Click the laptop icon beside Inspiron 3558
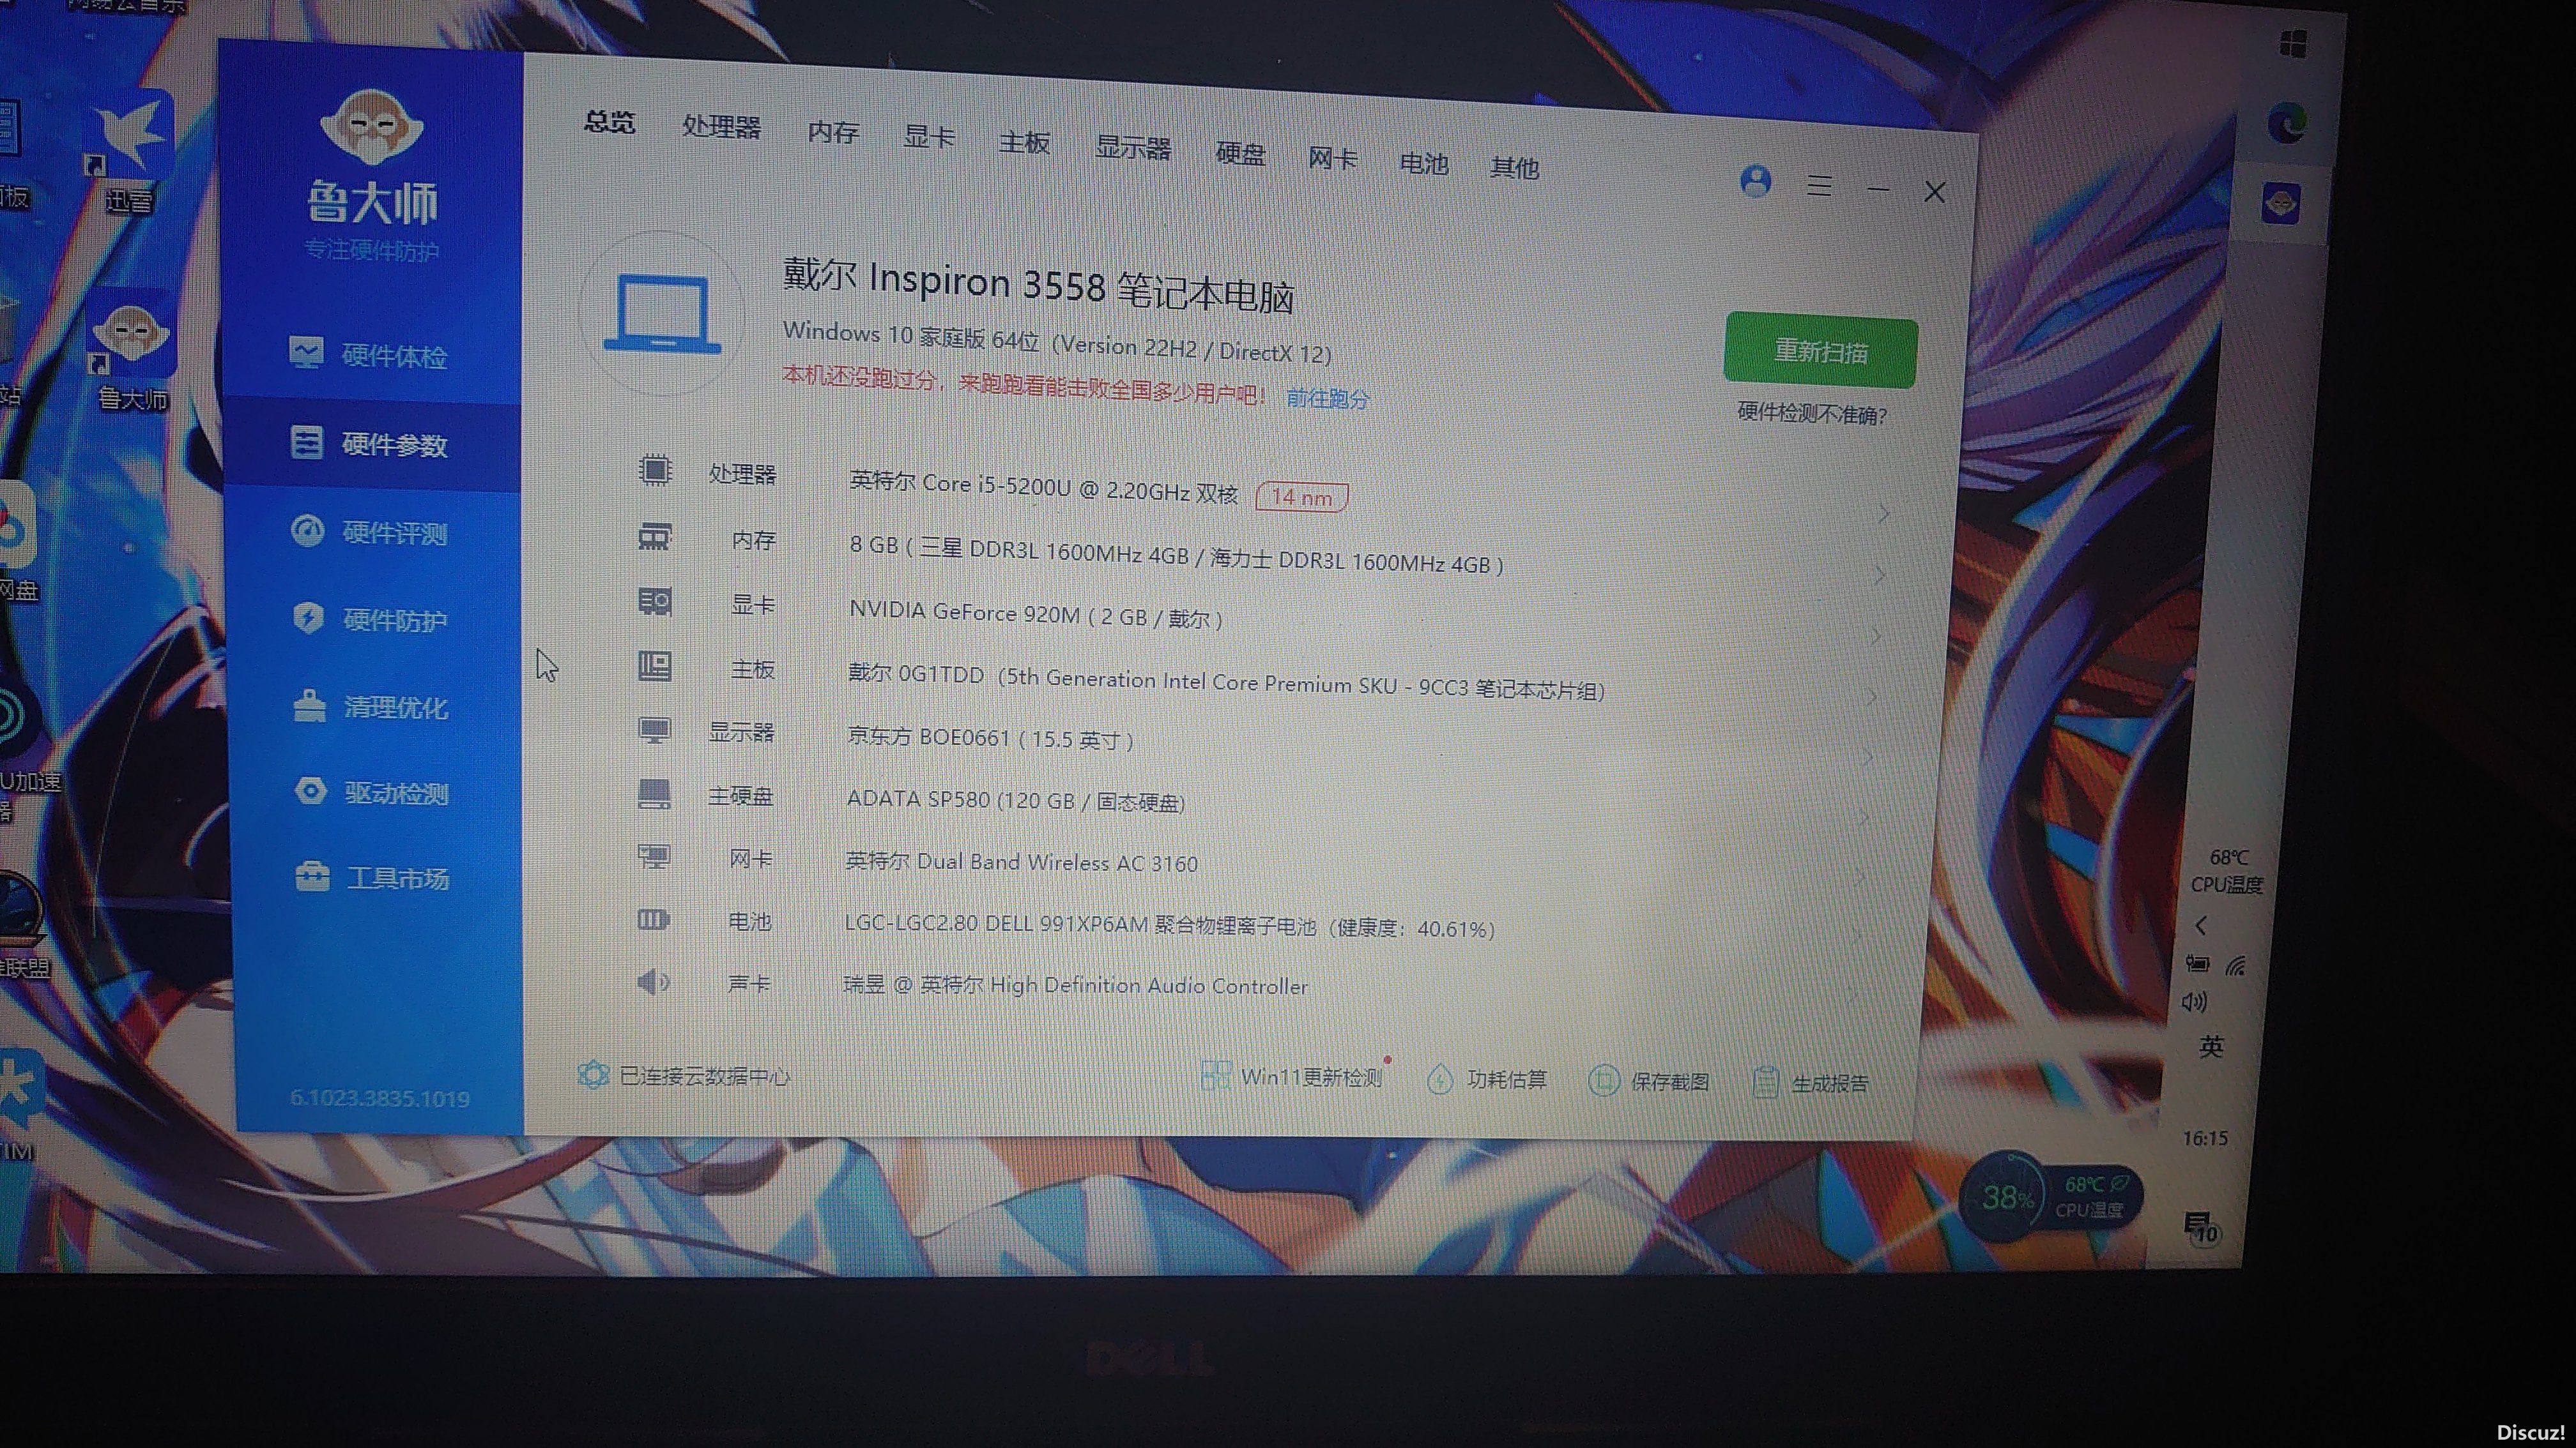Image resolution: width=2576 pixels, height=1448 pixels. [661, 315]
